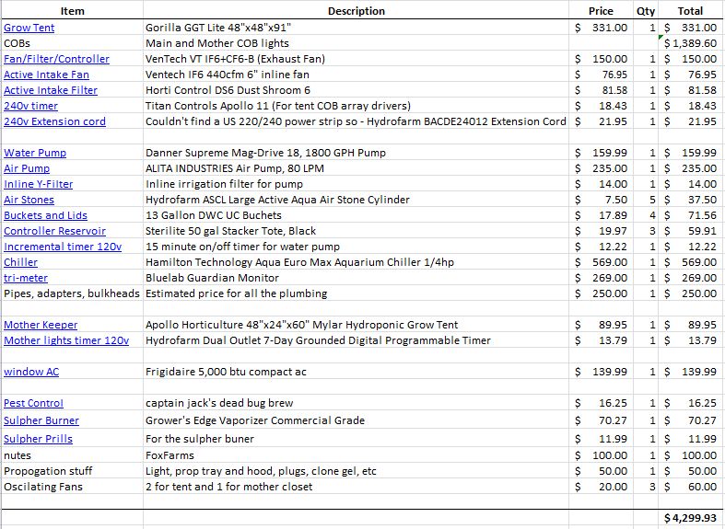Open the tri-meter link
This screenshot has width=725, height=529.
(x=26, y=279)
